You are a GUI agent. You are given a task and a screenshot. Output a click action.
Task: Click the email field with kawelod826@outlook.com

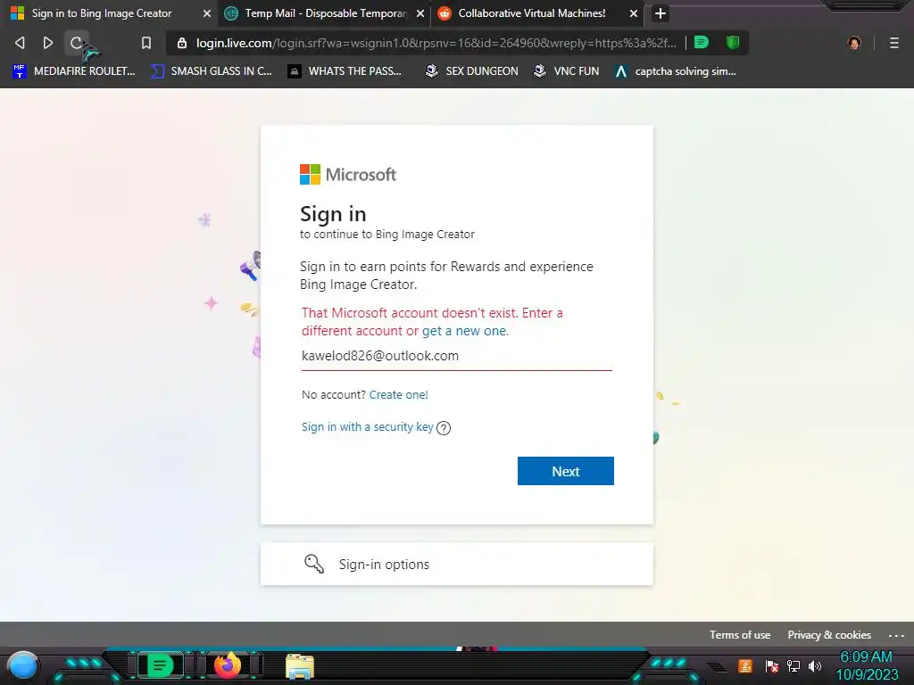(x=456, y=356)
